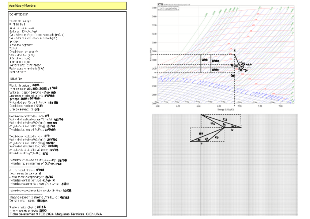Click the C2 vector label in velocity triangle
310x219 pixels.
pos(225,120)
